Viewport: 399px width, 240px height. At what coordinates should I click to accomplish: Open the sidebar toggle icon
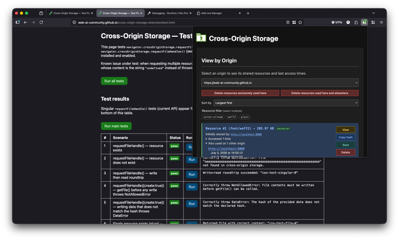[x=17, y=23]
